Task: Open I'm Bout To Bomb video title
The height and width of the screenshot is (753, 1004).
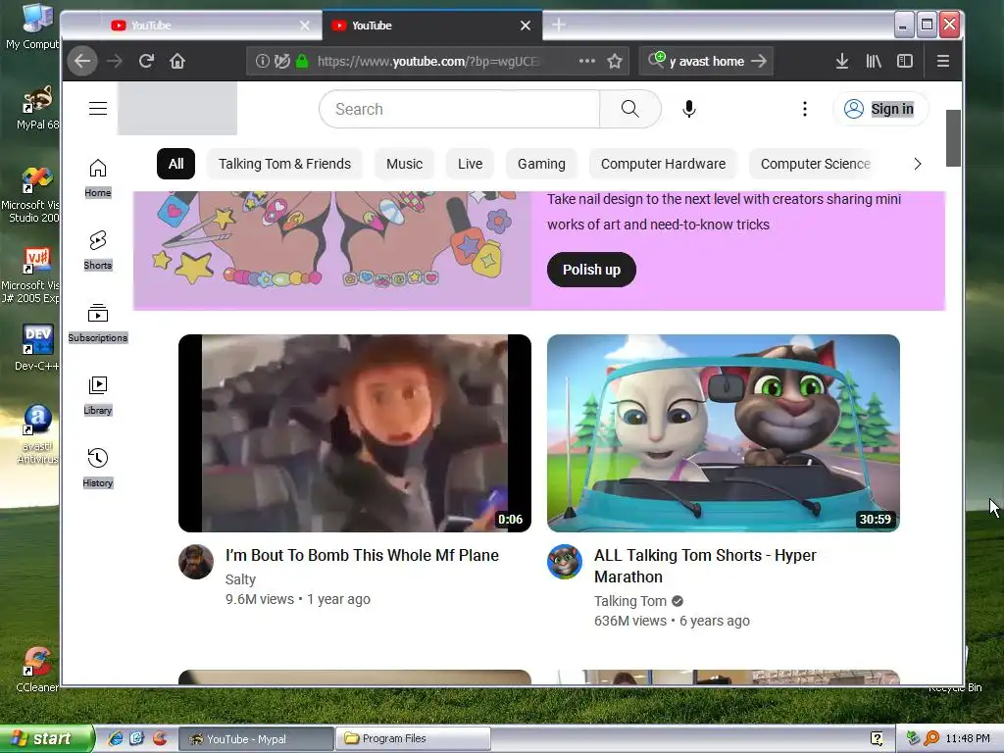Action: [363, 555]
